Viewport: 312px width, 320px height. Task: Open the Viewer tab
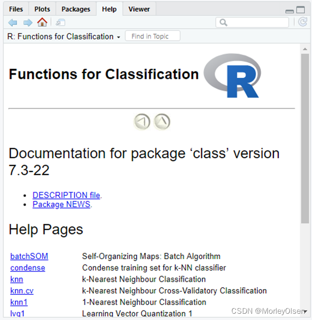(139, 9)
